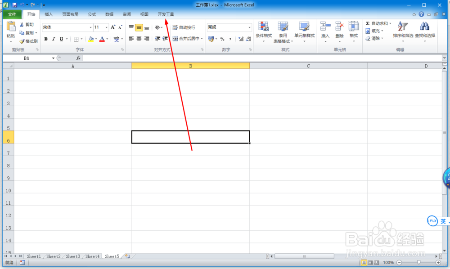Apply the red font color A
This screenshot has width=450, height=269.
pos(102,39)
